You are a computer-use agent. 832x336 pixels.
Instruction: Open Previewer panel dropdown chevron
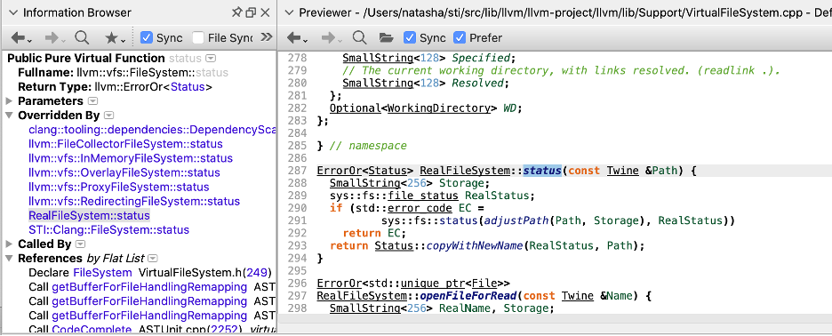[289, 12]
